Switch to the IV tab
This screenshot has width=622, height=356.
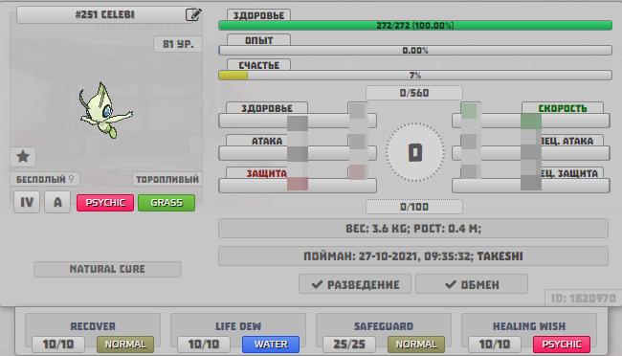pos(27,203)
